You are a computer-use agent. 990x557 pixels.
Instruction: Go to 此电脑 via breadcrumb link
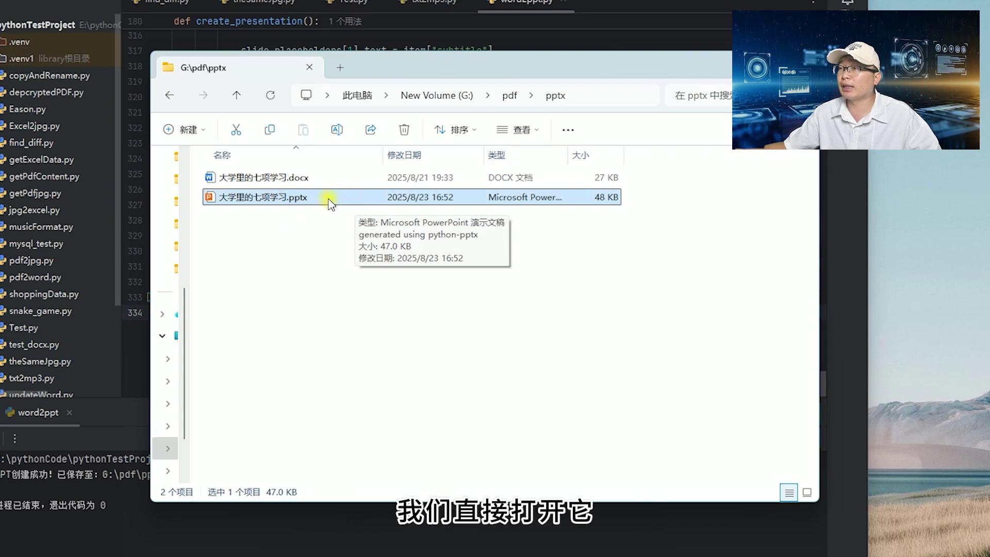356,95
